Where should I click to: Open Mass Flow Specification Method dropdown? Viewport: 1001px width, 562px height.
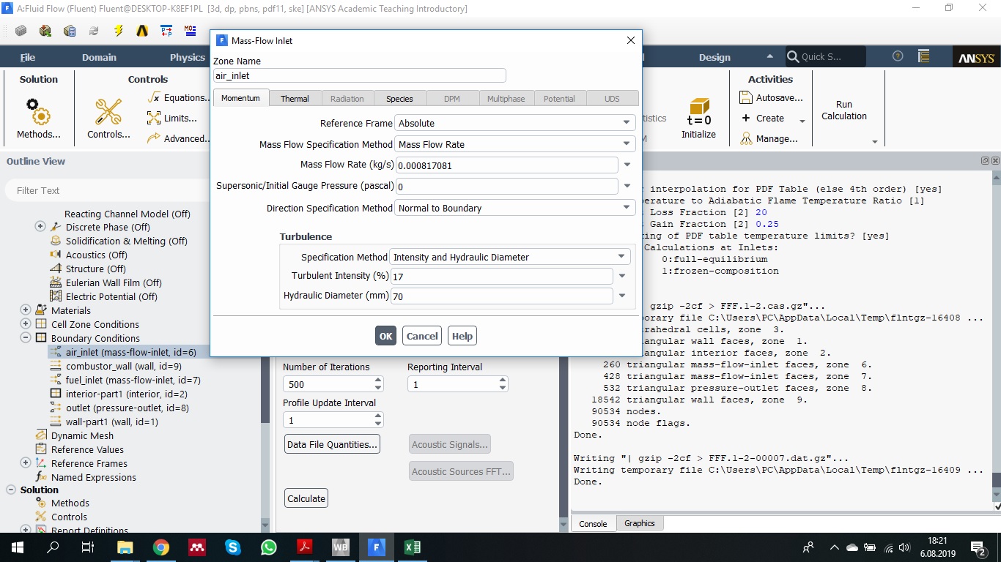pos(514,144)
